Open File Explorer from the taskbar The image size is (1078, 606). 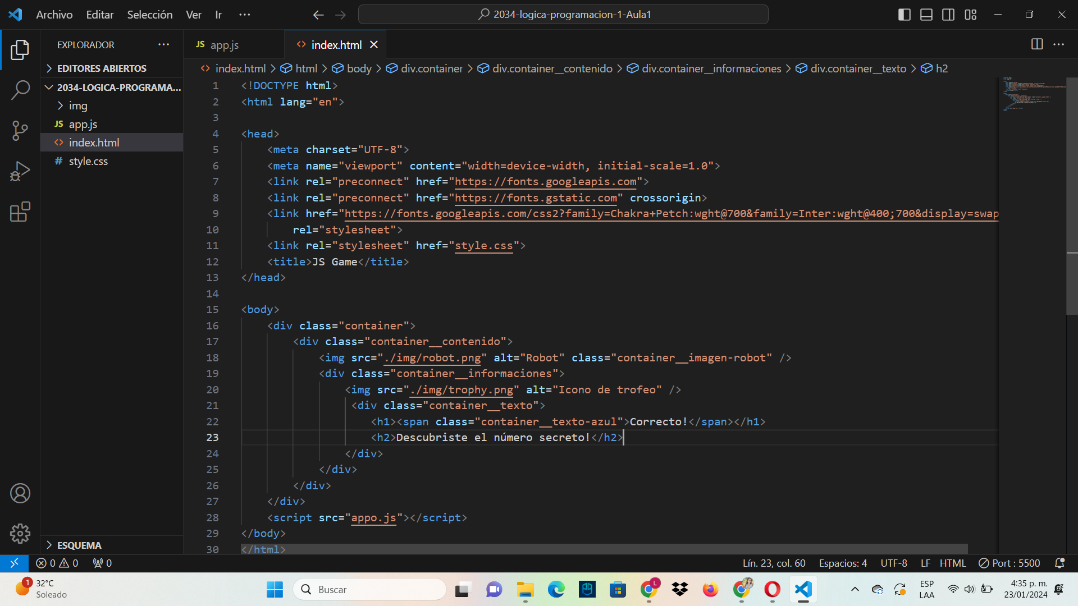[526, 589]
